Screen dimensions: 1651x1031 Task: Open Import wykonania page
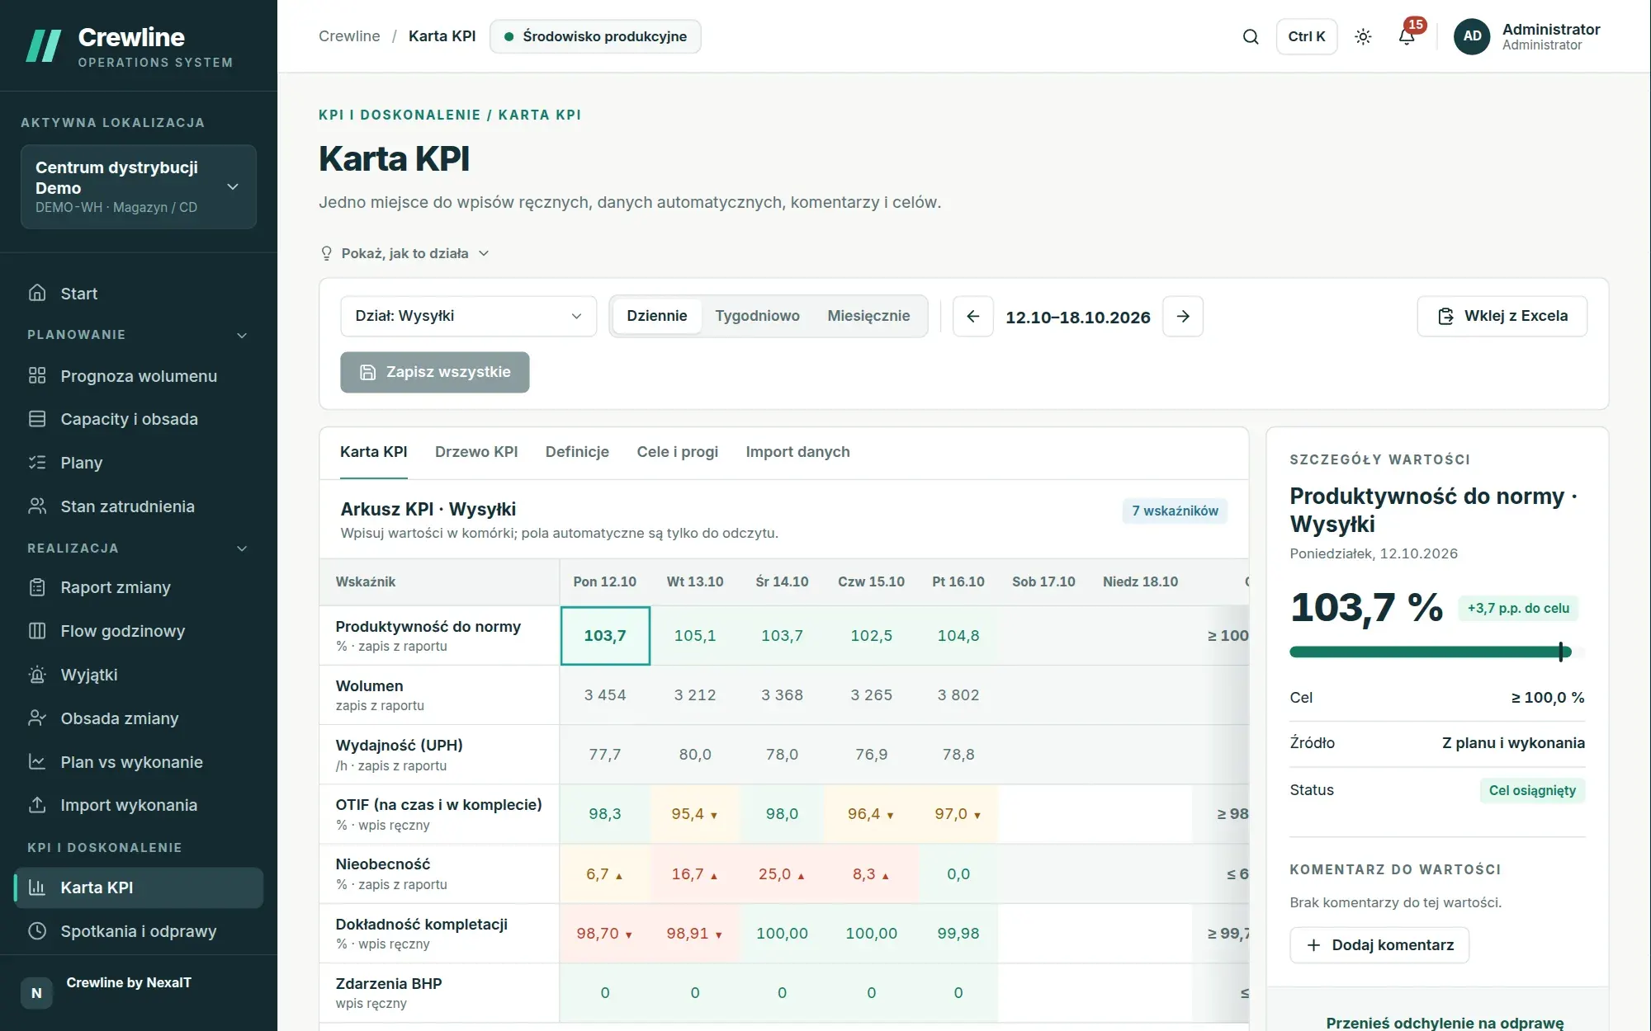tap(139, 805)
